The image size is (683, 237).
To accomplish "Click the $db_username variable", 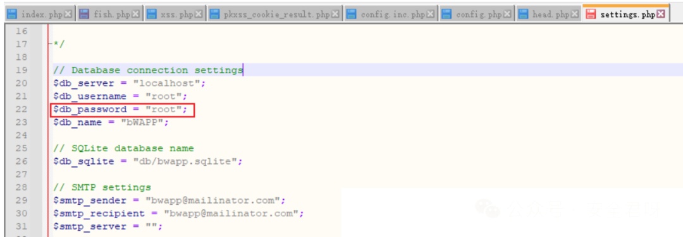I will [x=90, y=96].
